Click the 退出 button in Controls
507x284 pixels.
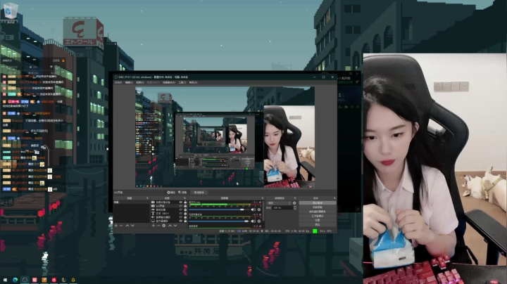click(x=318, y=224)
